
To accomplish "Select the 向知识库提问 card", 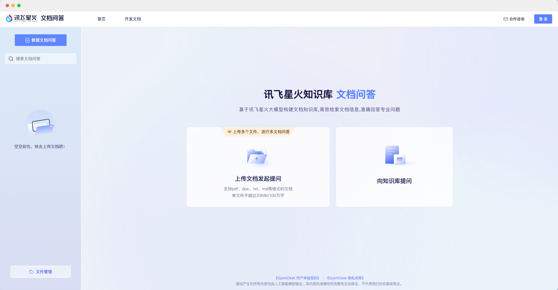I will pos(394,167).
